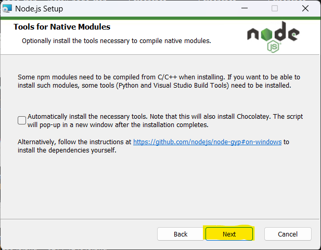Open the installer icon system menu

coord(7,9)
